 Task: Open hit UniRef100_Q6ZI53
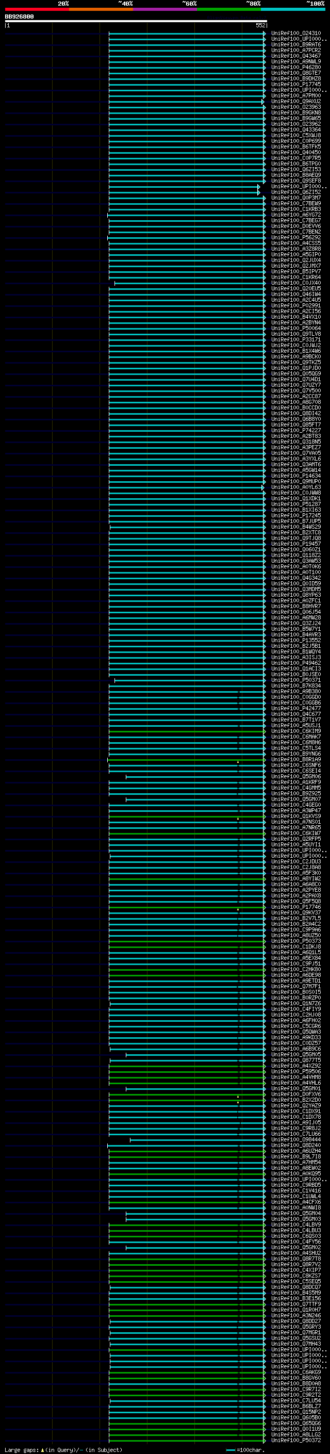click(296, 169)
